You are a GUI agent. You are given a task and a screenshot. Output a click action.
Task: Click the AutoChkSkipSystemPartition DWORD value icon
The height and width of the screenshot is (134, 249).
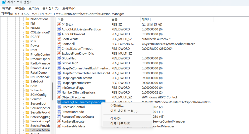coord(59,29)
